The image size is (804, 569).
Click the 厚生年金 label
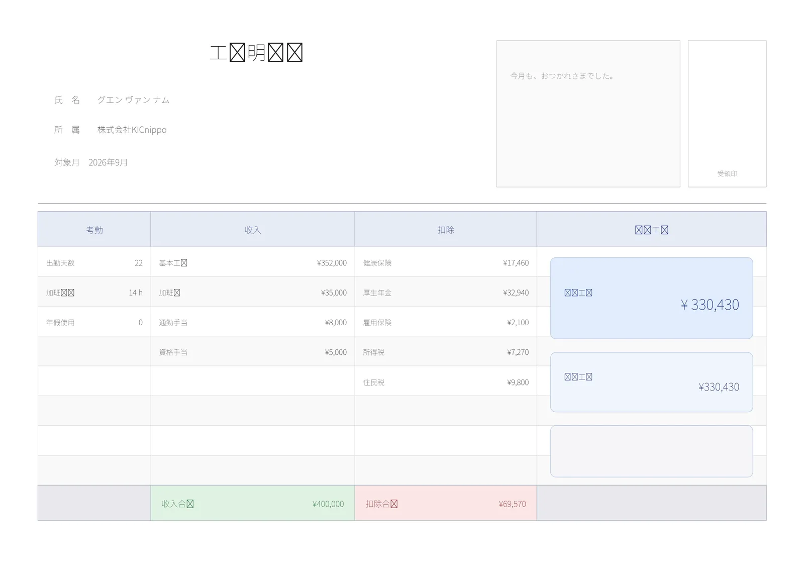pyautogui.click(x=377, y=293)
